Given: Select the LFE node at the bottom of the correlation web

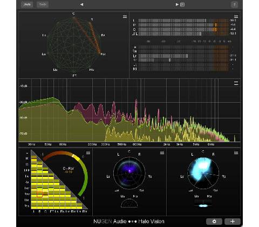Looking at the screenshot, I should click(x=74, y=76).
